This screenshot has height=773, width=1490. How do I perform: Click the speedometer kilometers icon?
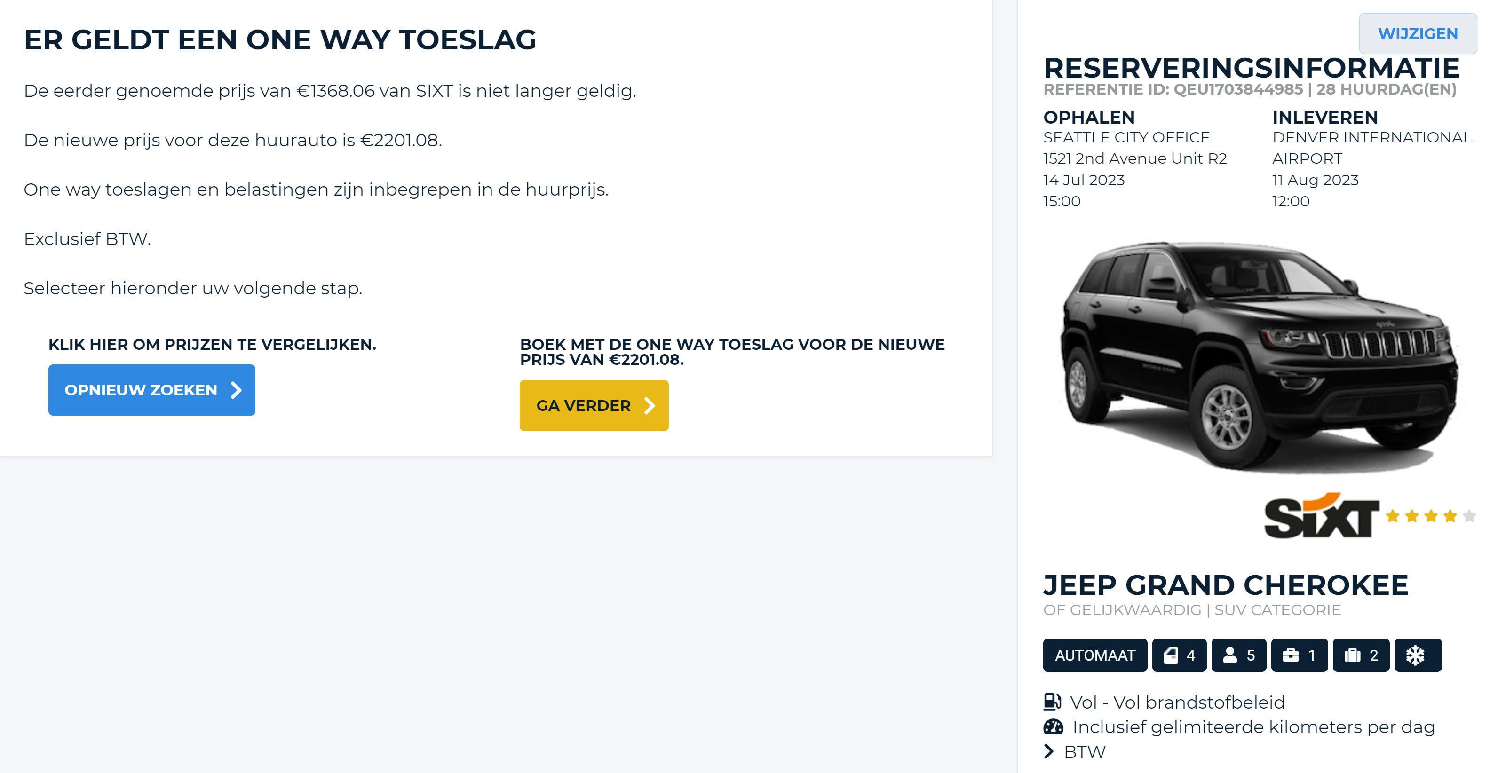(1053, 726)
